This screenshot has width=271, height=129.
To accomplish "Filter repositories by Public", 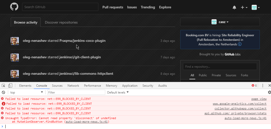I will tap(203, 75).
